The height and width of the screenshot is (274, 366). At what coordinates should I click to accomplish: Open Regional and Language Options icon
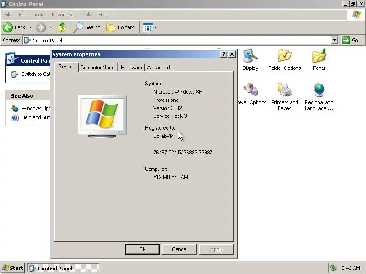point(319,97)
